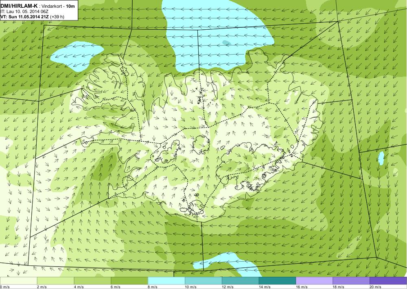Click the '2 m/s' legend label

click(42, 287)
